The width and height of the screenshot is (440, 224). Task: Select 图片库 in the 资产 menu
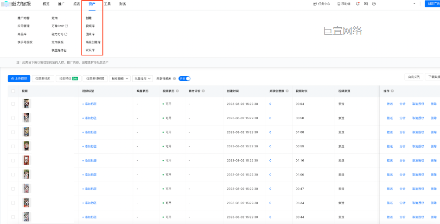[90, 34]
